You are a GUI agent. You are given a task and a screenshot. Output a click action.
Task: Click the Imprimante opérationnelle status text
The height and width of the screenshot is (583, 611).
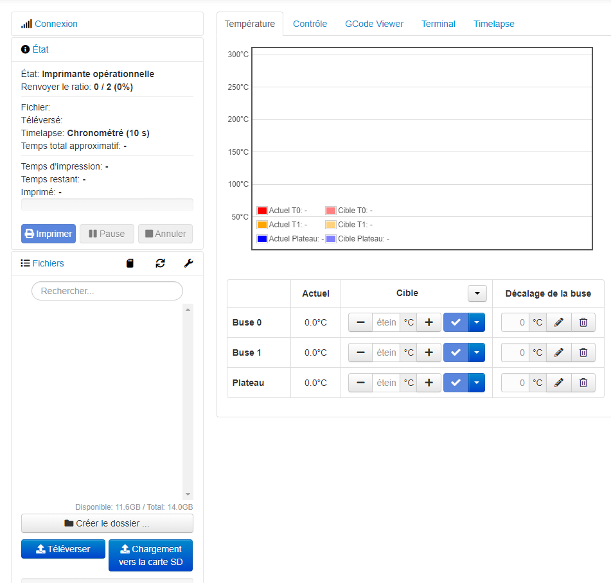point(98,74)
